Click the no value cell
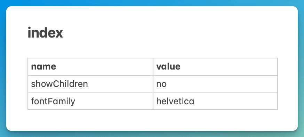Image resolution: width=304 pixels, height=137 pixels. coord(215,84)
